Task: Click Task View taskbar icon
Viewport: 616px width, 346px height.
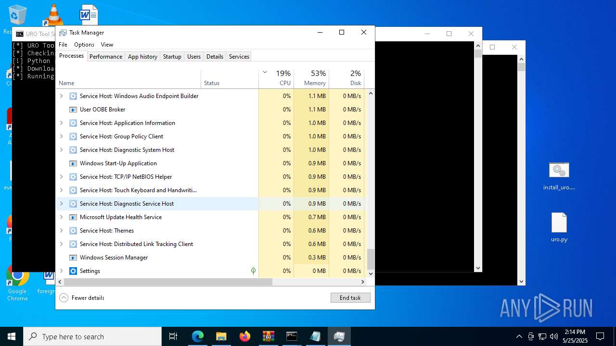Action: (173, 336)
